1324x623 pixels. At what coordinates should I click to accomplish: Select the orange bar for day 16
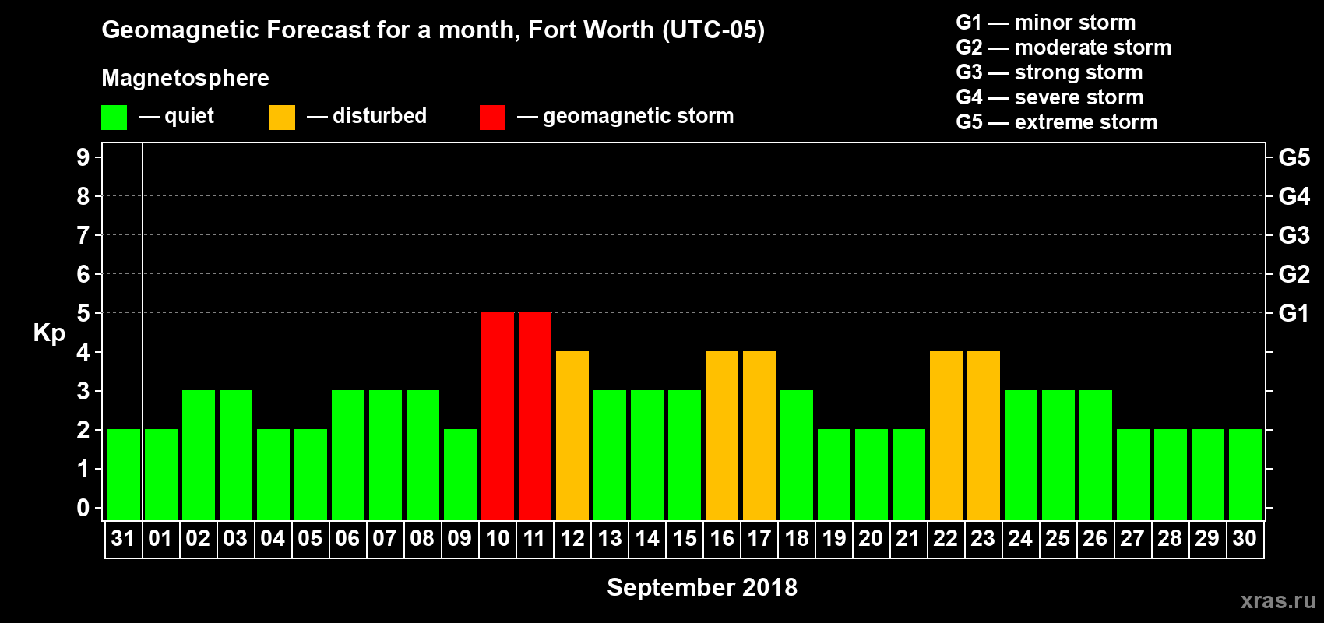click(722, 435)
